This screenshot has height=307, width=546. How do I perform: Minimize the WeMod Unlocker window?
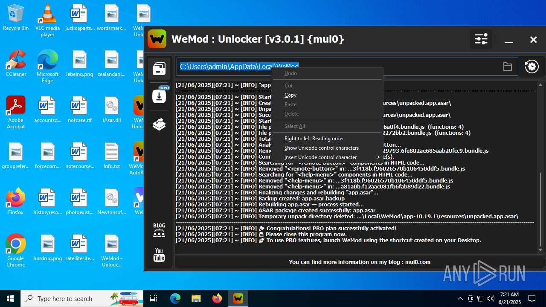(x=508, y=40)
